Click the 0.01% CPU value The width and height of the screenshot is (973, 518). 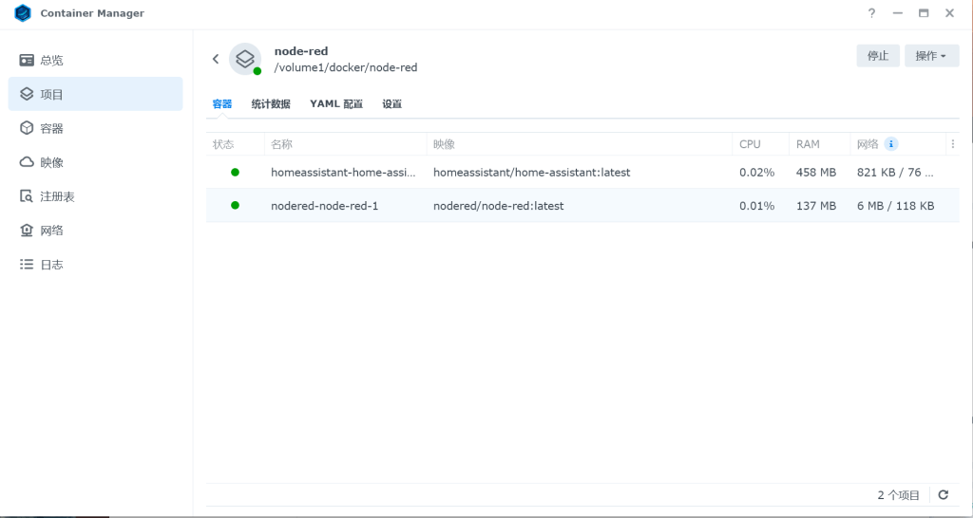(756, 206)
